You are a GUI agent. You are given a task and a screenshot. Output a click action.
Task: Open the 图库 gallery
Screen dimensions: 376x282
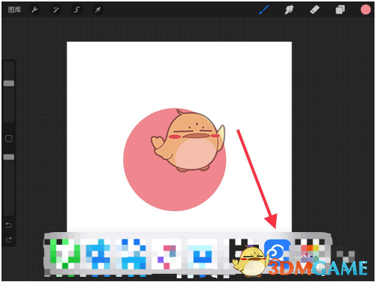pos(14,10)
